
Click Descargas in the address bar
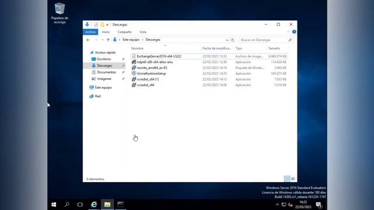(x=153, y=40)
